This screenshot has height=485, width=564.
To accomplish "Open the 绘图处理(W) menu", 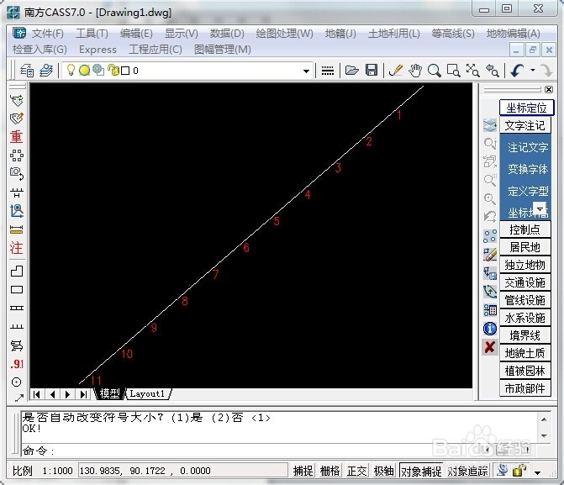I will click(284, 34).
